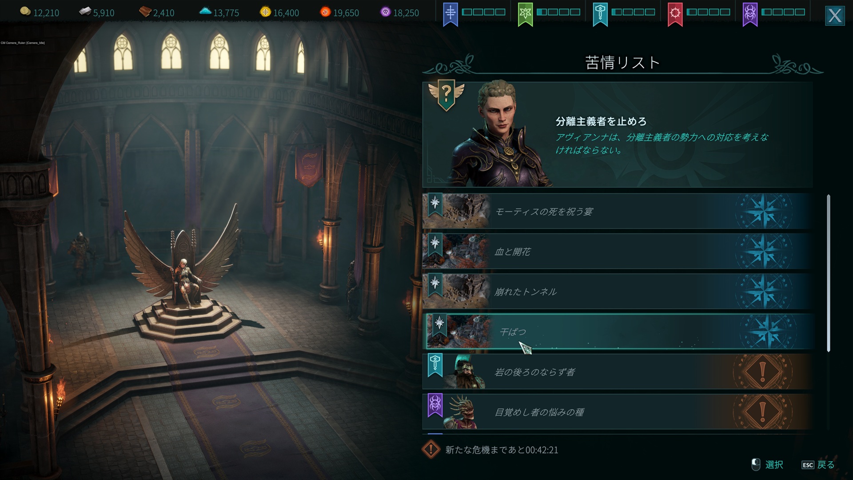This screenshot has width=853, height=480.
Task: Click the 選択 select button
Action: click(767, 465)
